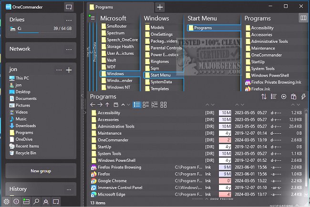Select the Immersive Control Panel row
Viewport: 310px width, 207px height.
click(x=196, y=187)
